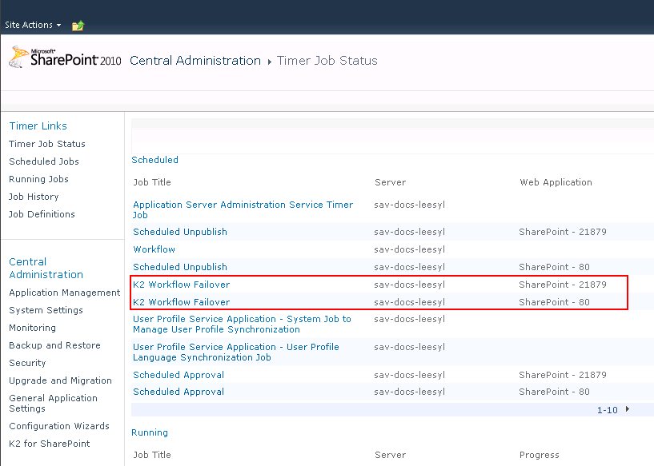Open Running Jobs in sidebar
The height and width of the screenshot is (466, 654).
tap(38, 179)
